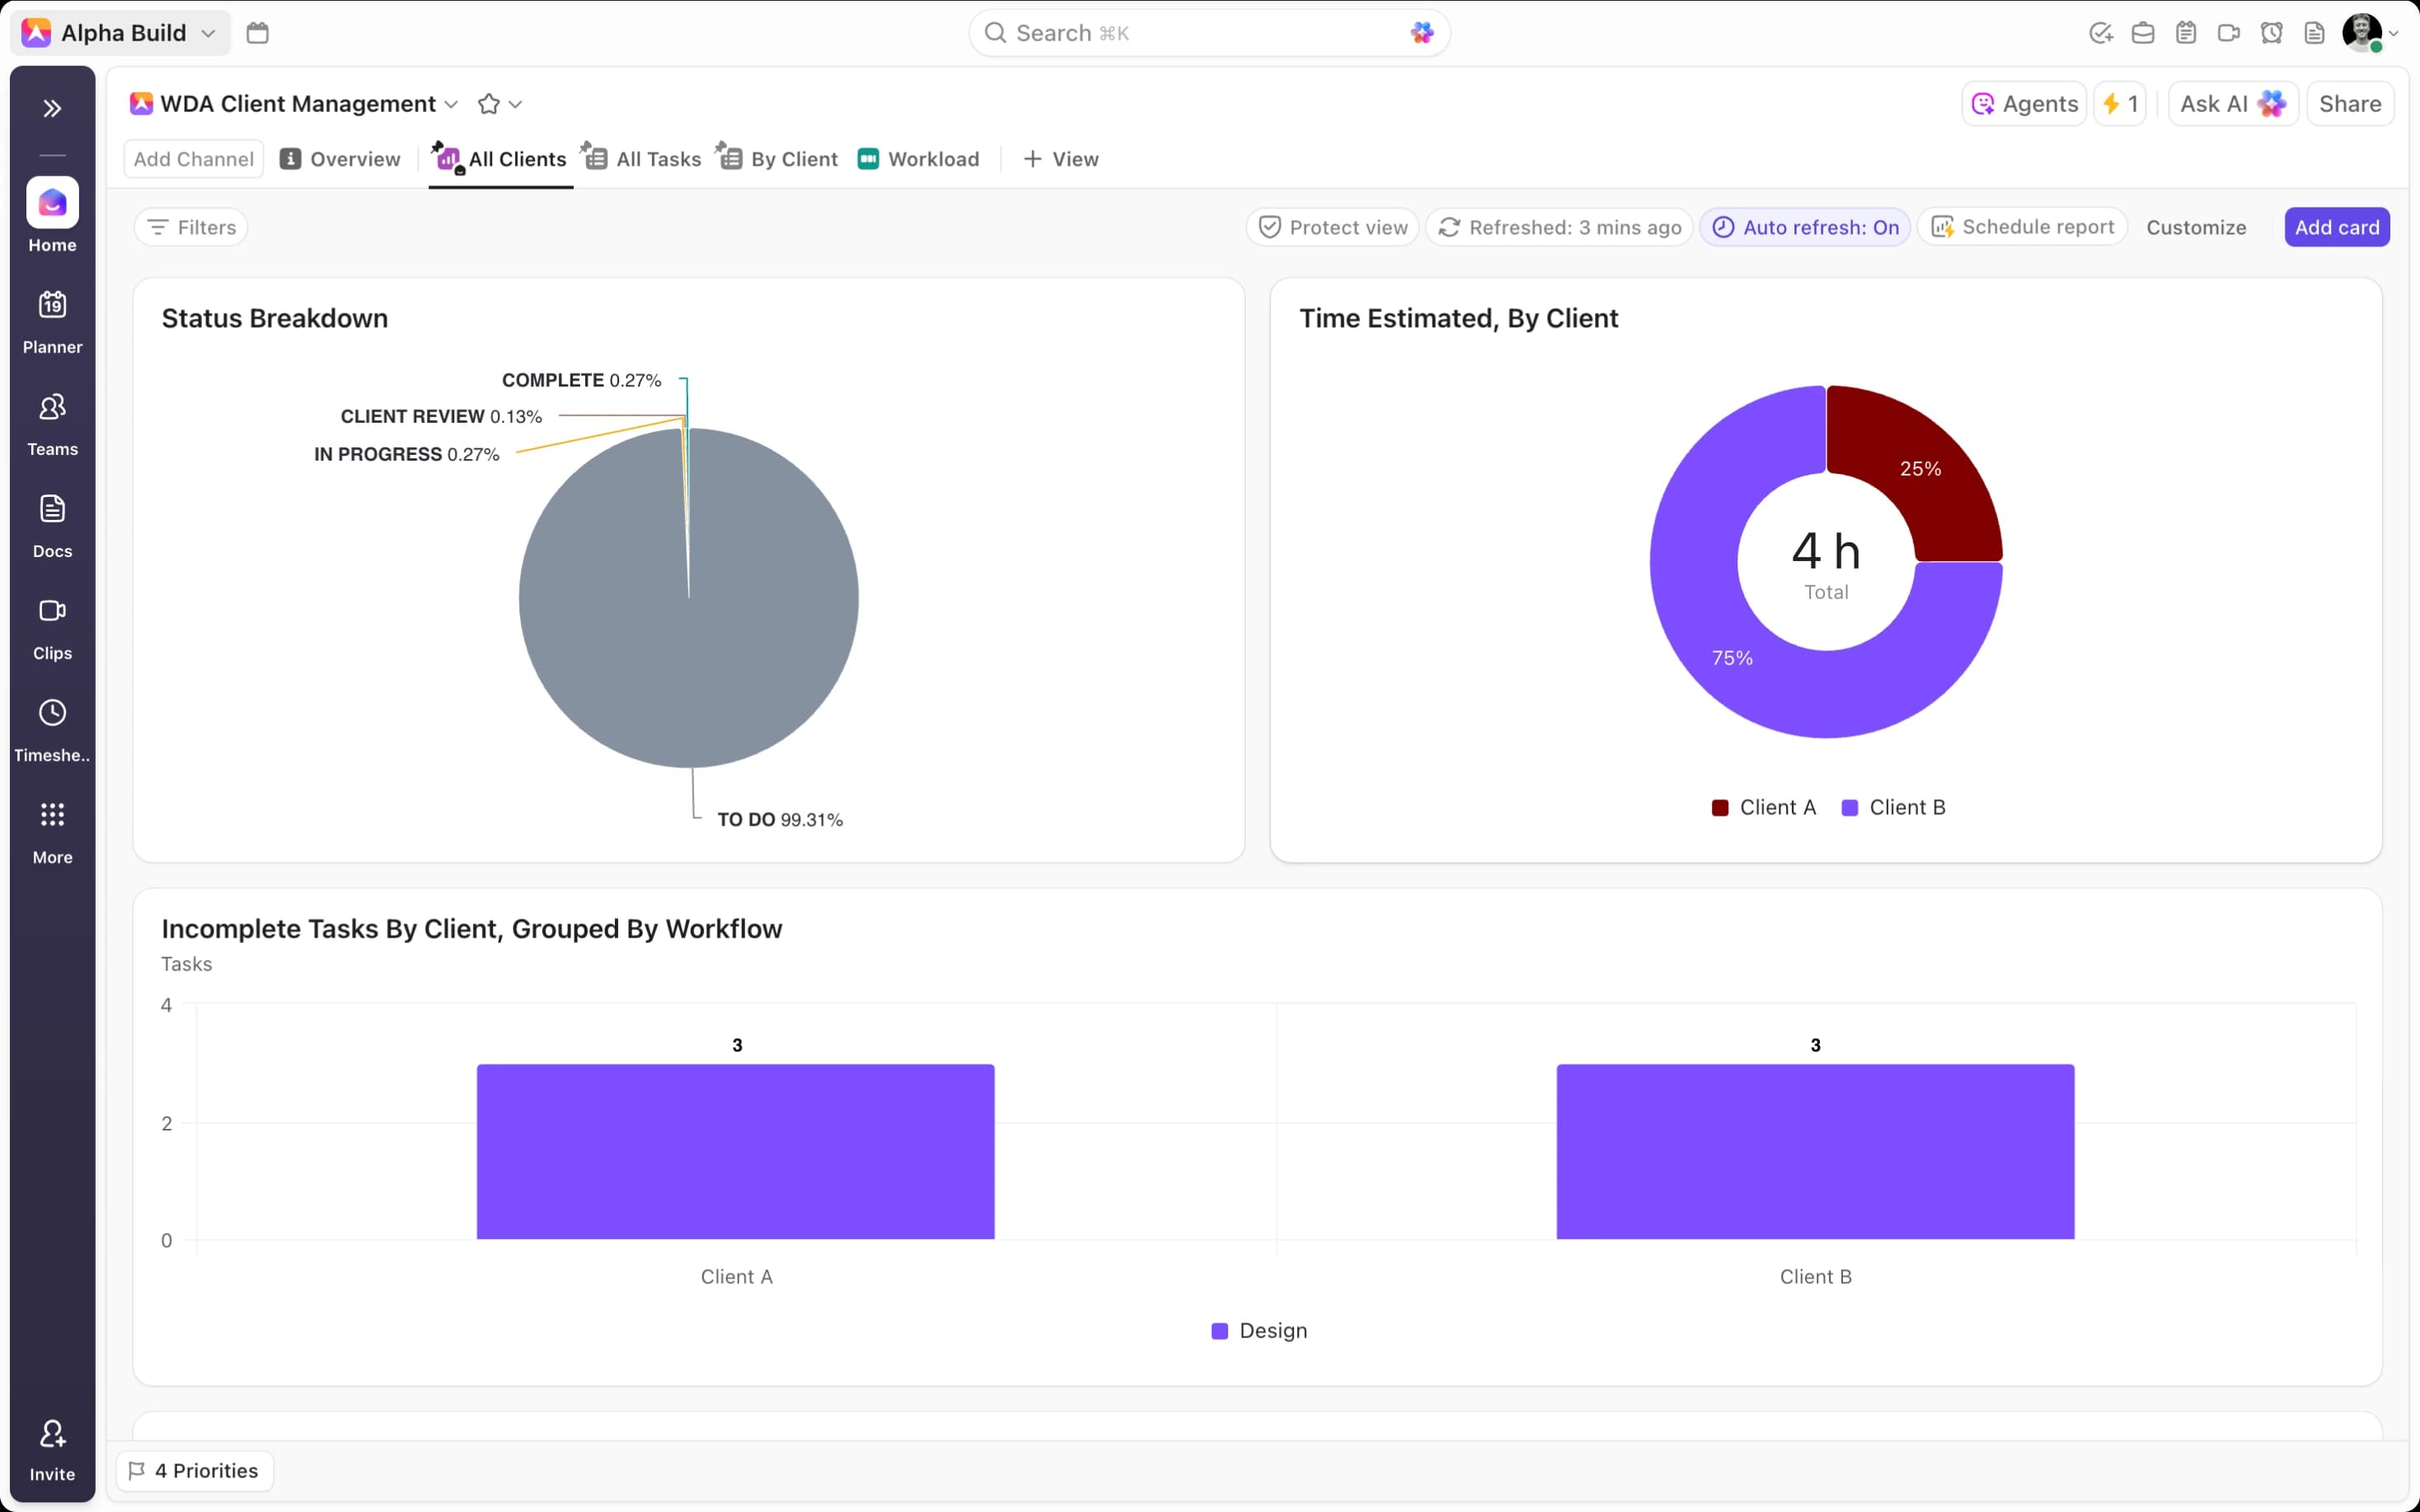The image size is (2420, 1512).
Task: Click the quick create task checkmark icon
Action: coord(2100,33)
